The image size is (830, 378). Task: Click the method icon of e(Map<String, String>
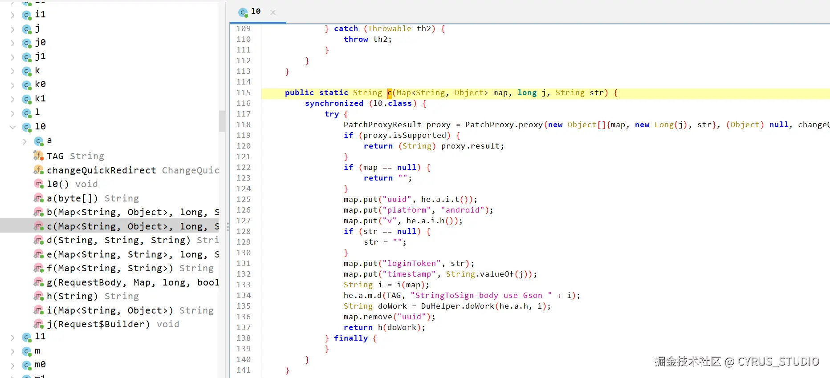click(x=38, y=254)
